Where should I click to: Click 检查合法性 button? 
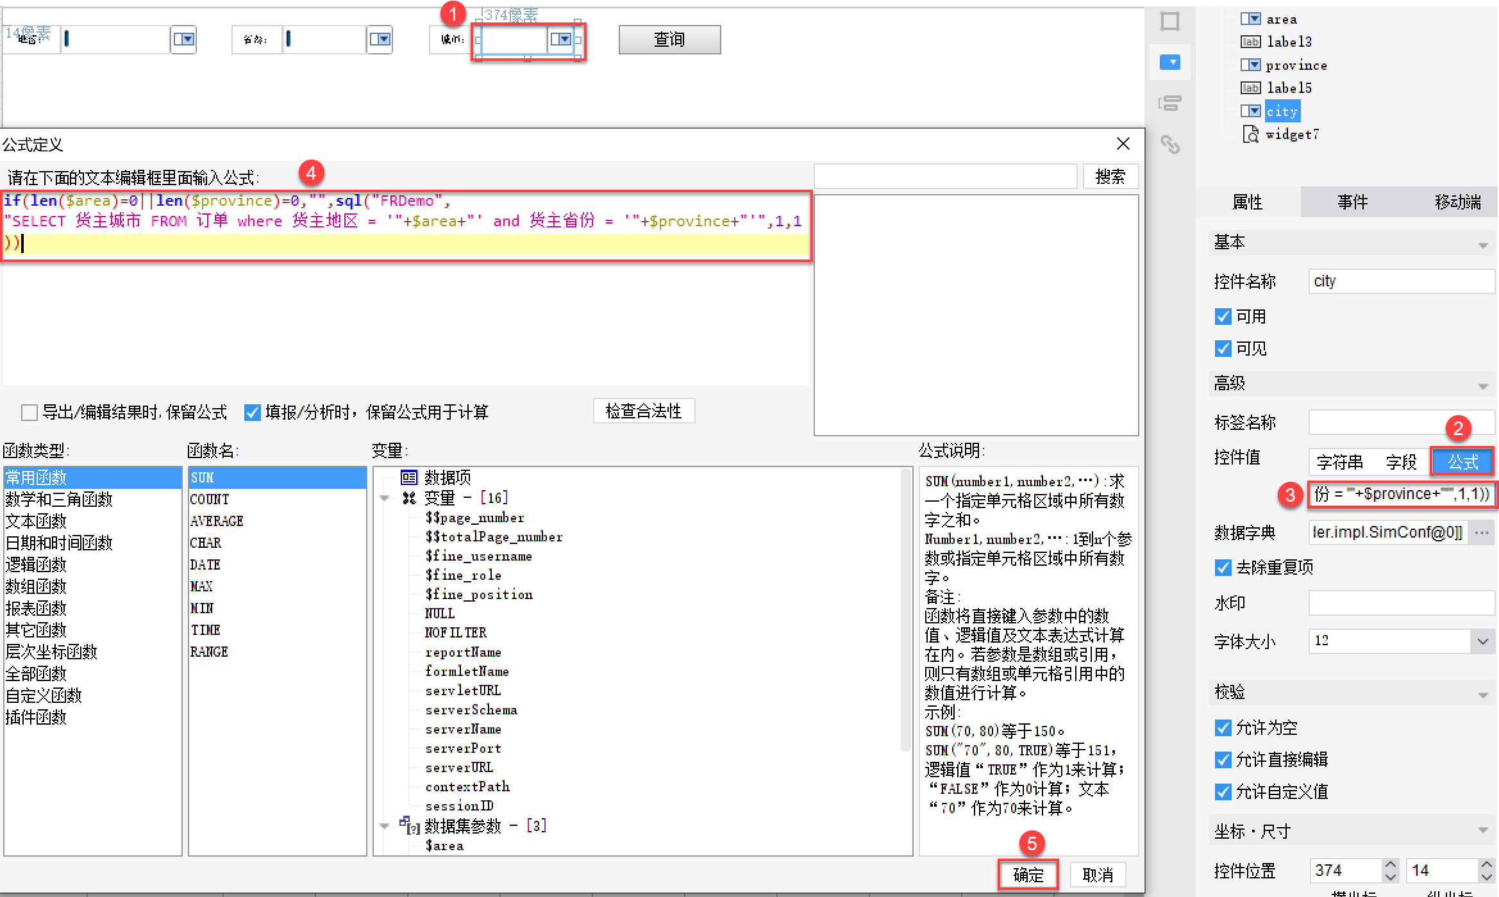click(644, 411)
